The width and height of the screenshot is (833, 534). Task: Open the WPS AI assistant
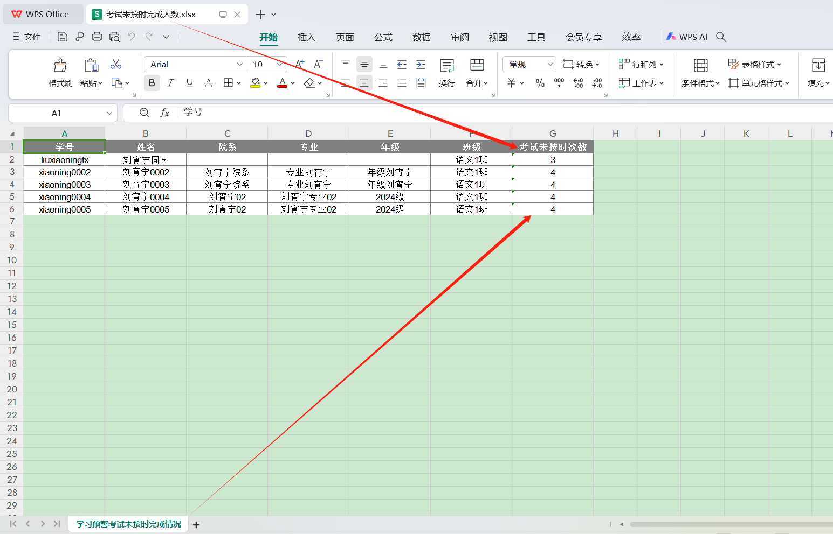686,37
